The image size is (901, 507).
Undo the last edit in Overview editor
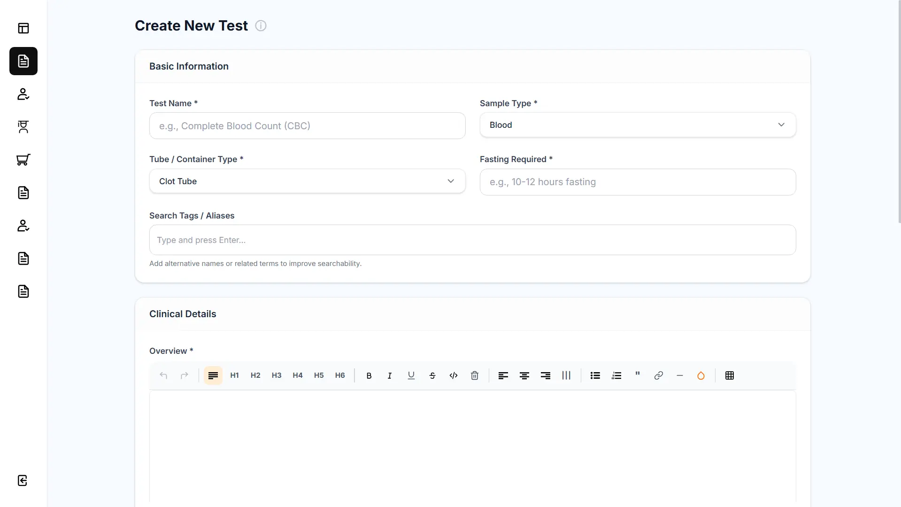click(163, 375)
